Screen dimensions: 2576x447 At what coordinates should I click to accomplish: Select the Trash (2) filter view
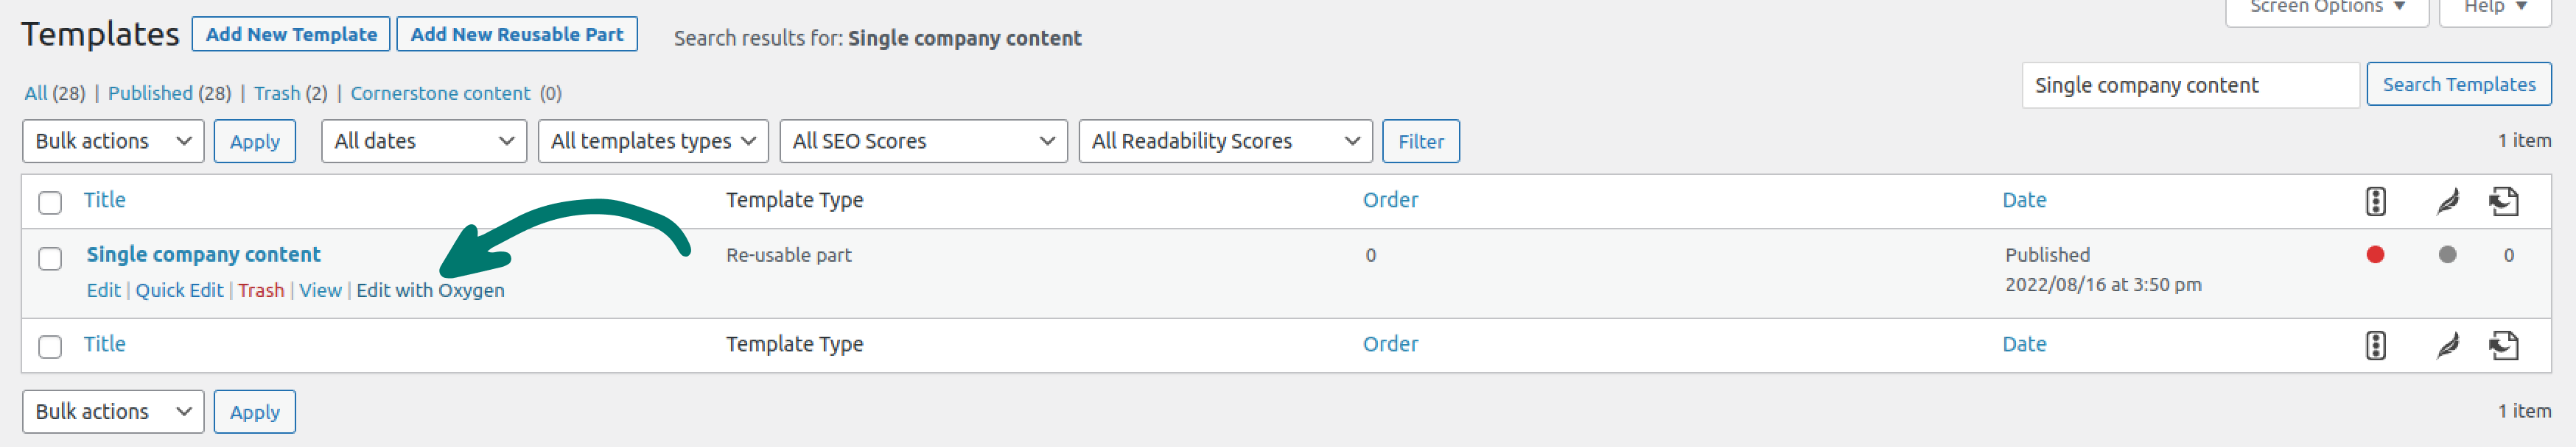[290, 93]
